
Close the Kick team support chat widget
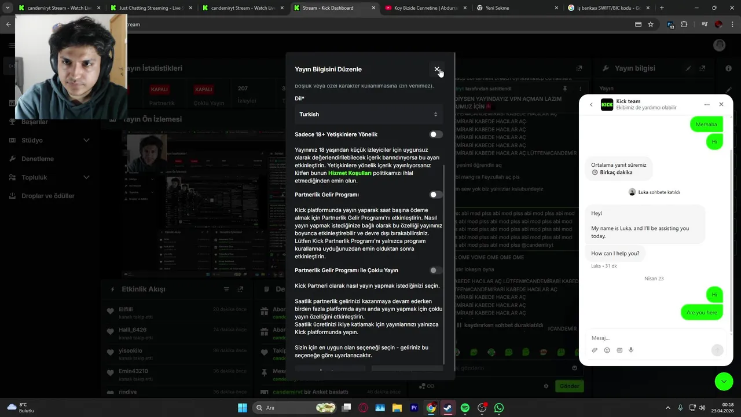pos(721,105)
